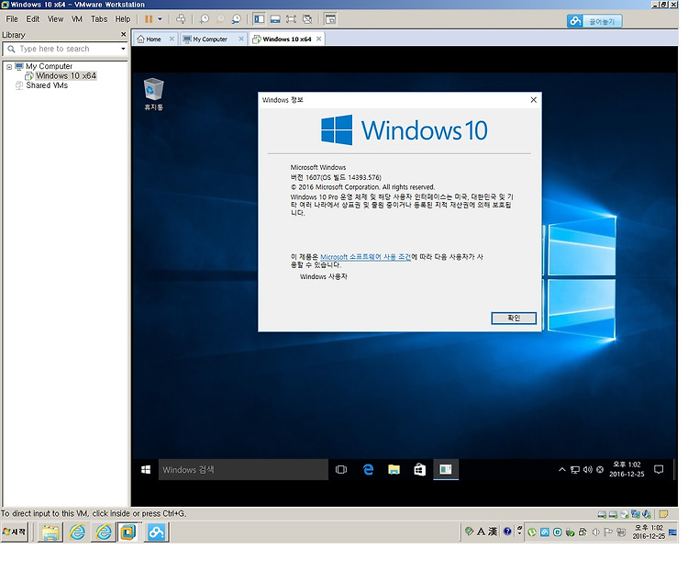Click the message log note icon
Viewport: 688px width, 582px height.
pos(663,514)
